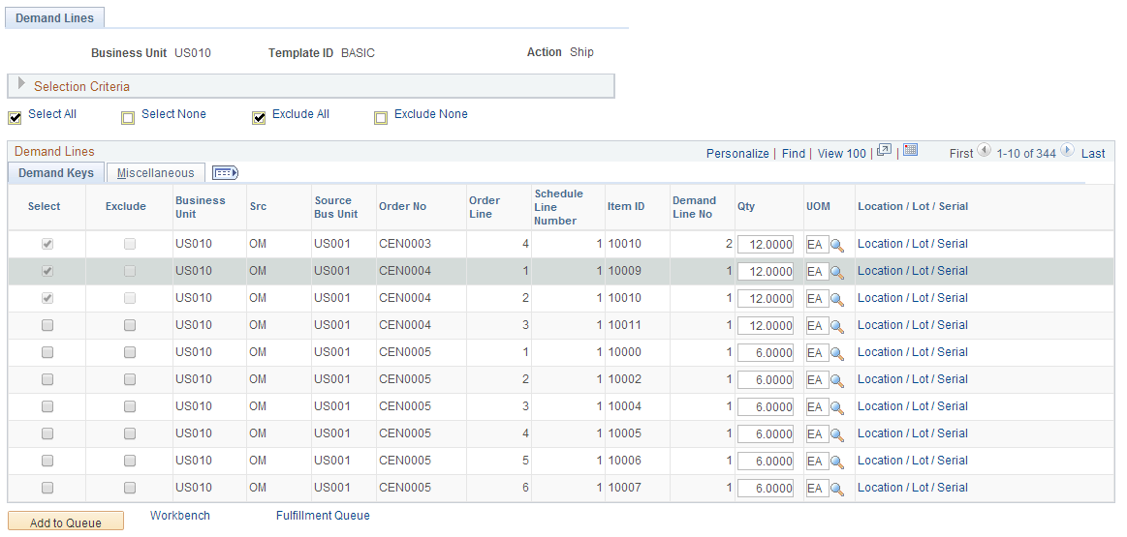Toggle the Exclude All checkbox

(259, 118)
